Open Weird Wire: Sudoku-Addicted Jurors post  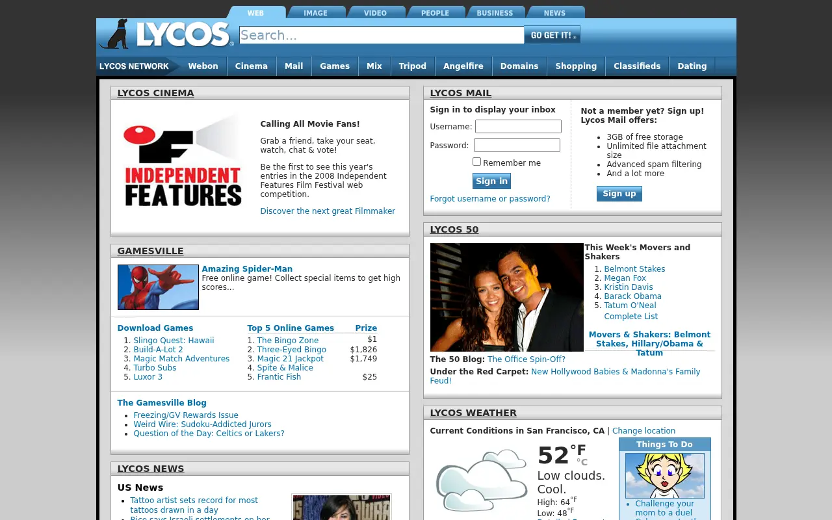tap(203, 424)
